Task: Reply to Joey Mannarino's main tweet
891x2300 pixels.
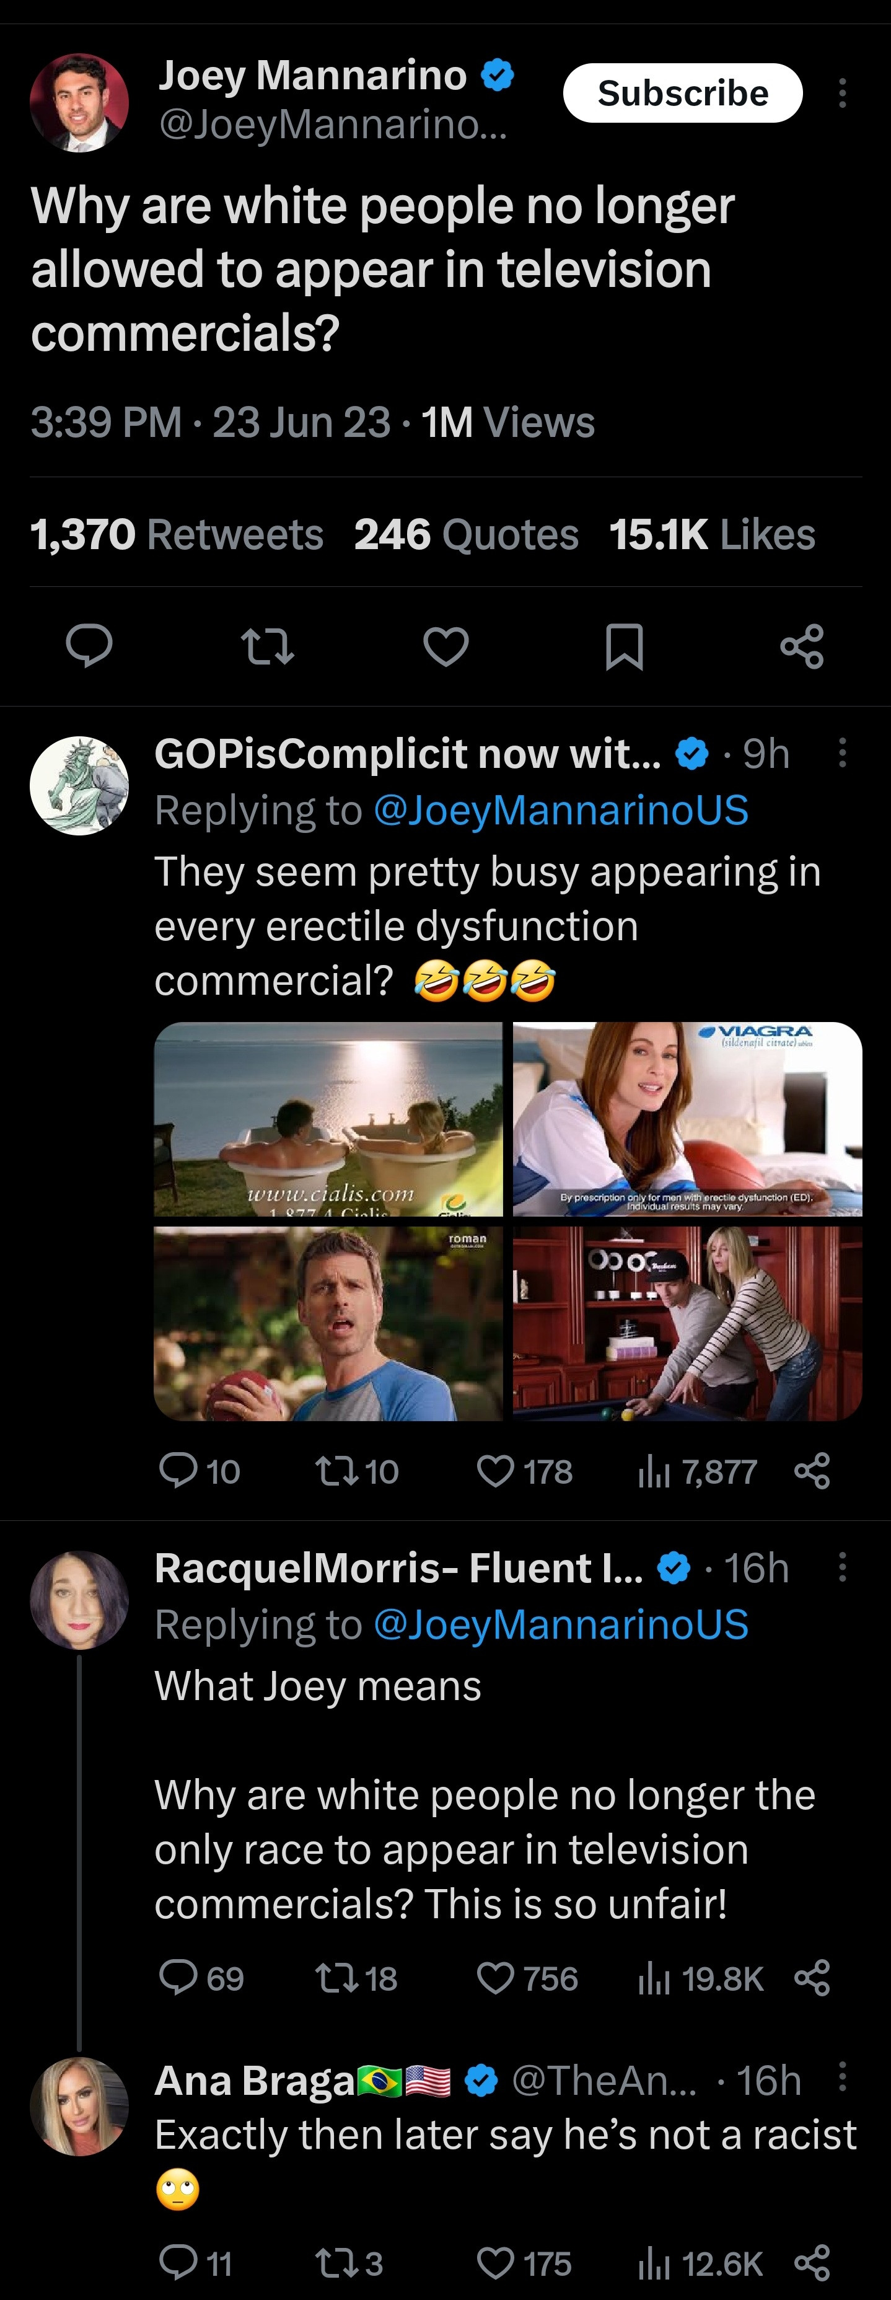Action: [89, 646]
